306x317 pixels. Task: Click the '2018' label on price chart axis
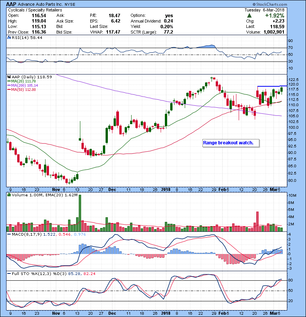[166, 190]
